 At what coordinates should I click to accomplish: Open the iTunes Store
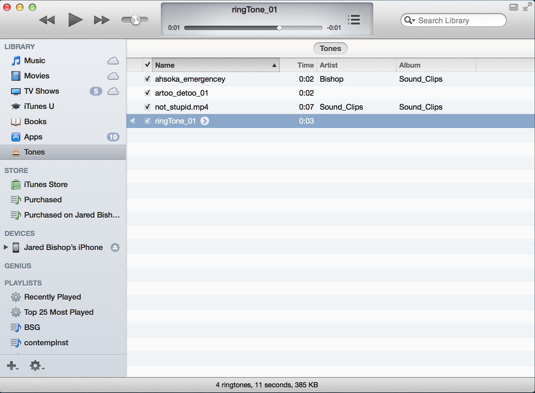[46, 184]
